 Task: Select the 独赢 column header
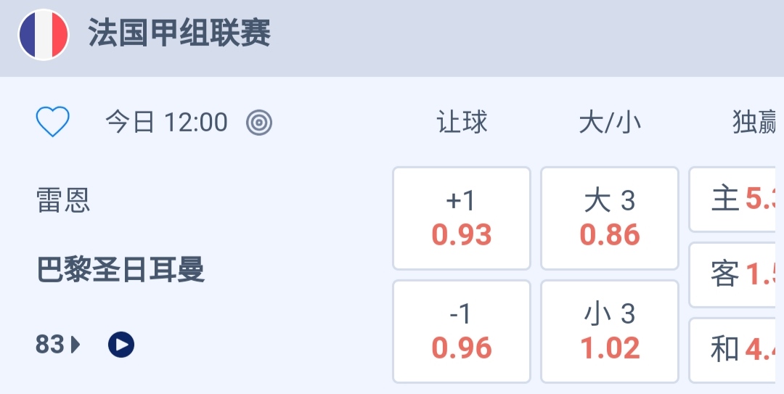[755, 123]
